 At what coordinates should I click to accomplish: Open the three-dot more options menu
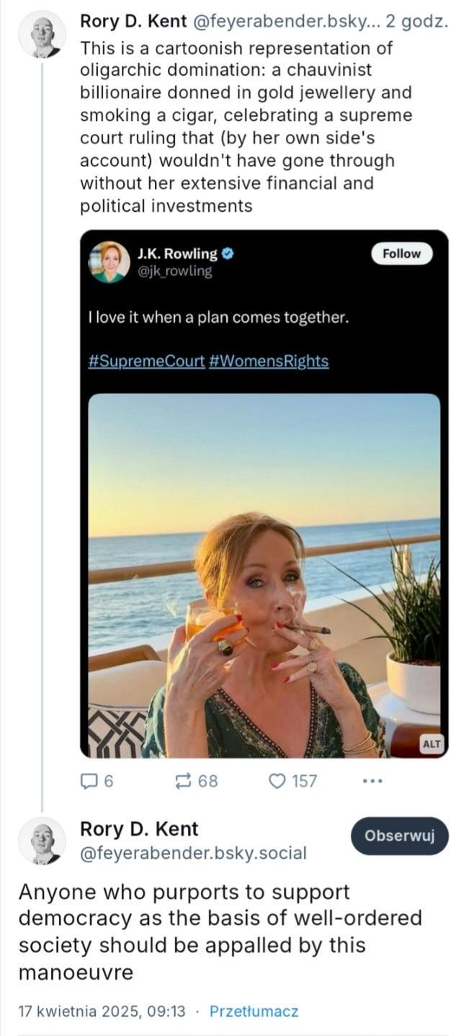click(x=372, y=781)
